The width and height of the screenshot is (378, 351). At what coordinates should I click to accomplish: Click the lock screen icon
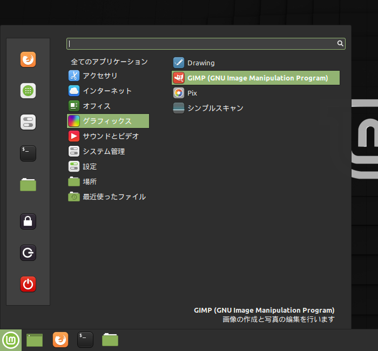point(28,221)
